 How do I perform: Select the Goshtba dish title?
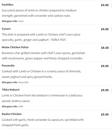pos(8,5)
